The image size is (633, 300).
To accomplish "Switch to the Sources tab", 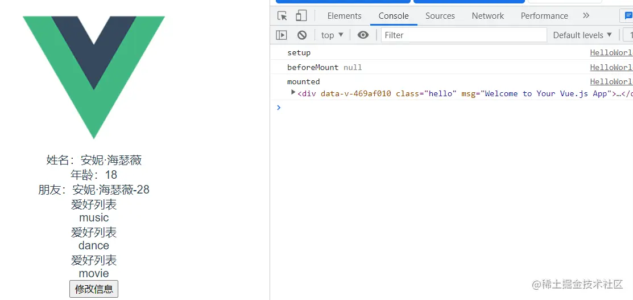I will click(x=440, y=16).
